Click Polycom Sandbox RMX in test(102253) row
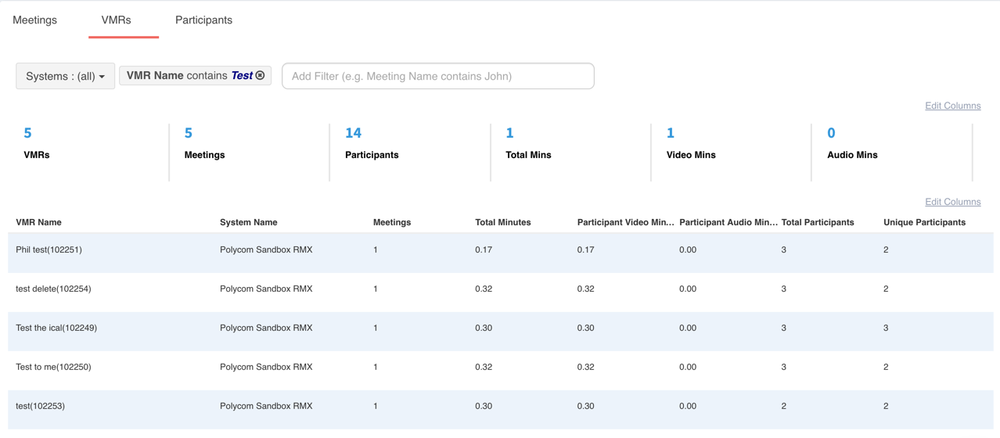This screenshot has width=1000, height=438. (x=266, y=407)
